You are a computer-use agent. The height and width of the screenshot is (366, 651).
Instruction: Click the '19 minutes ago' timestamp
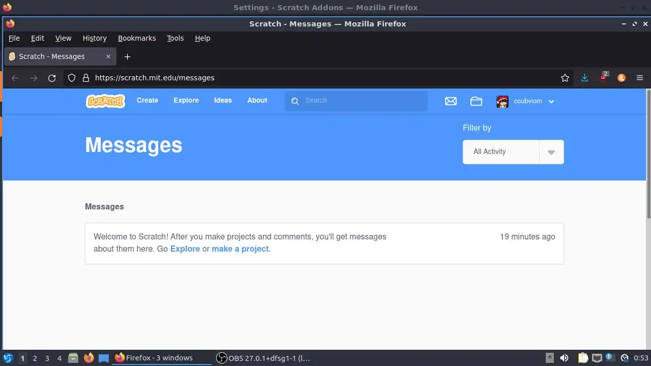[x=527, y=237]
